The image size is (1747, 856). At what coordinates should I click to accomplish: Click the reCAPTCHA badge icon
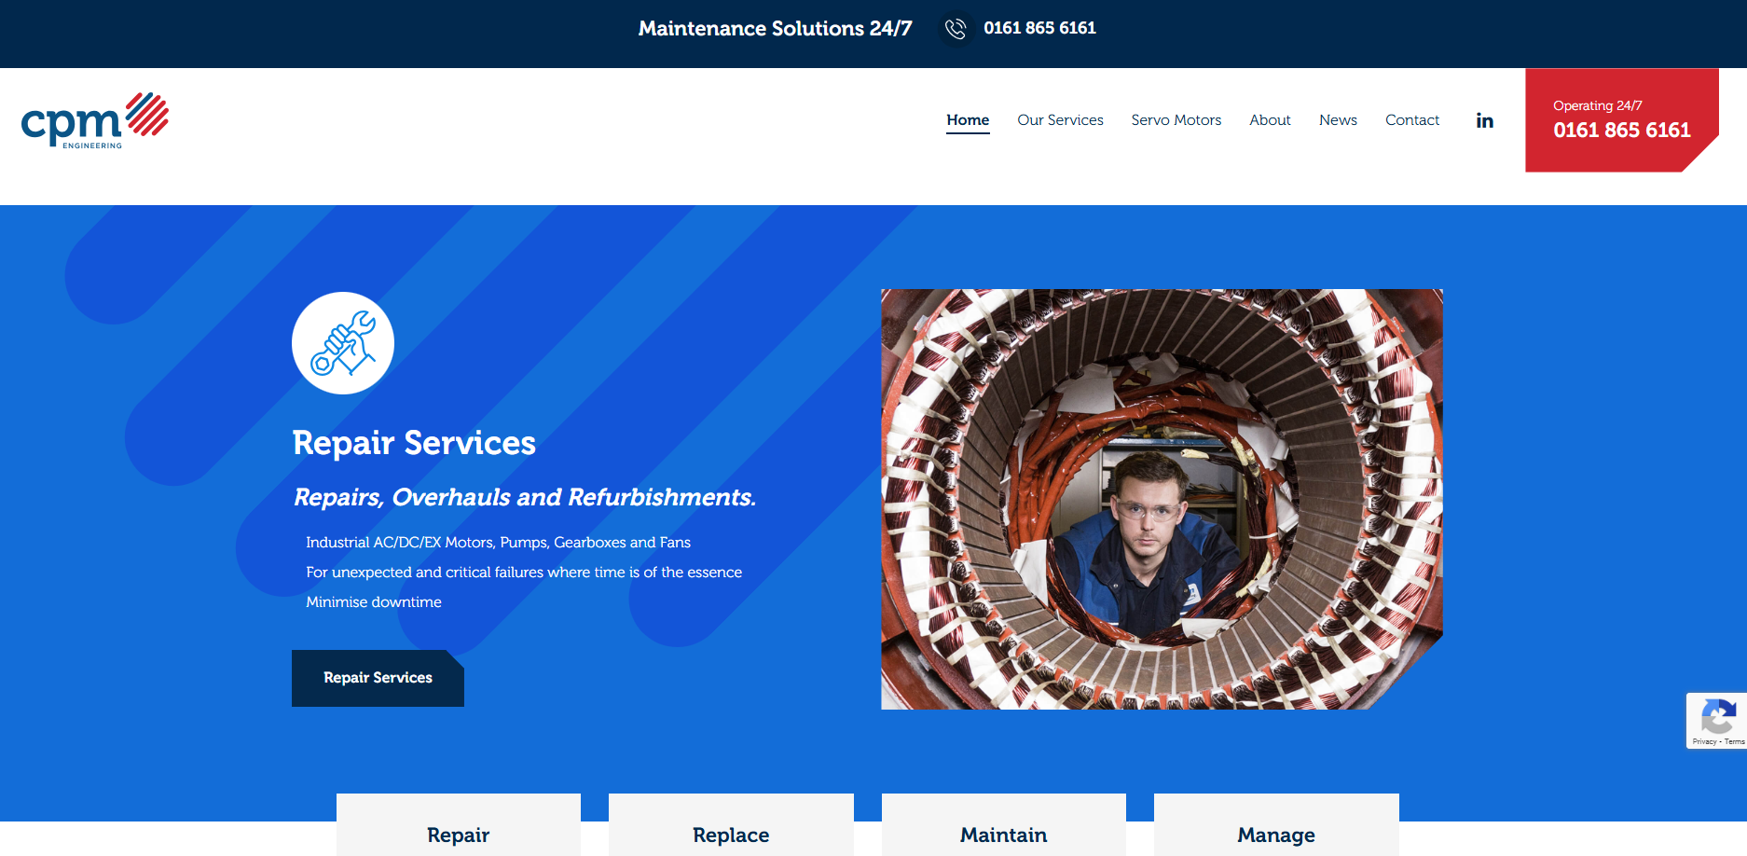[1716, 720]
